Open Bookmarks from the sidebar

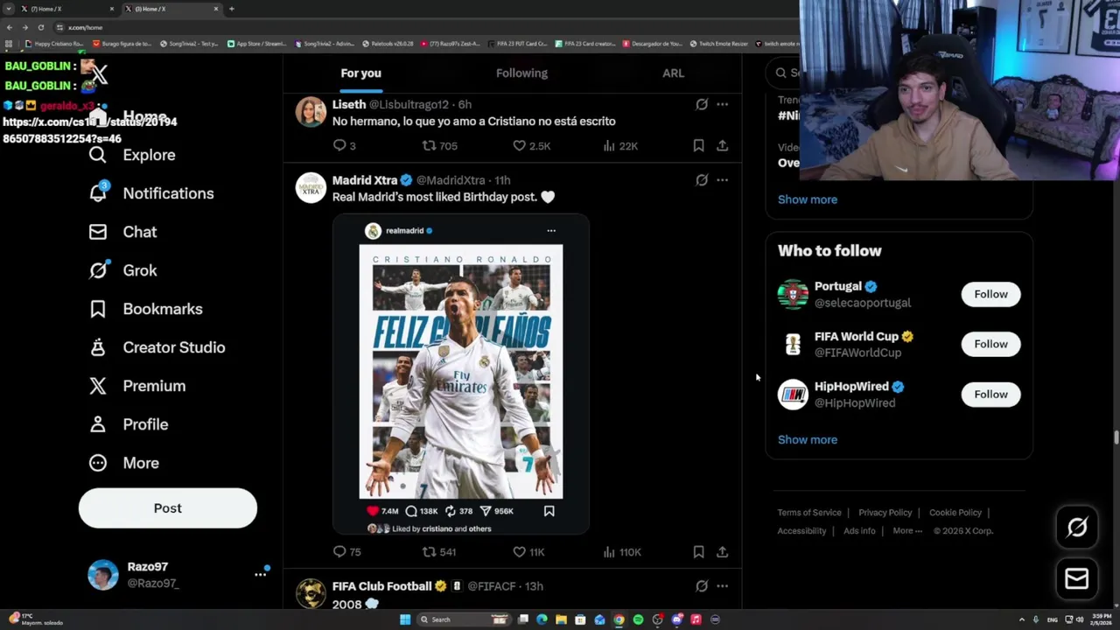pyautogui.click(x=145, y=309)
